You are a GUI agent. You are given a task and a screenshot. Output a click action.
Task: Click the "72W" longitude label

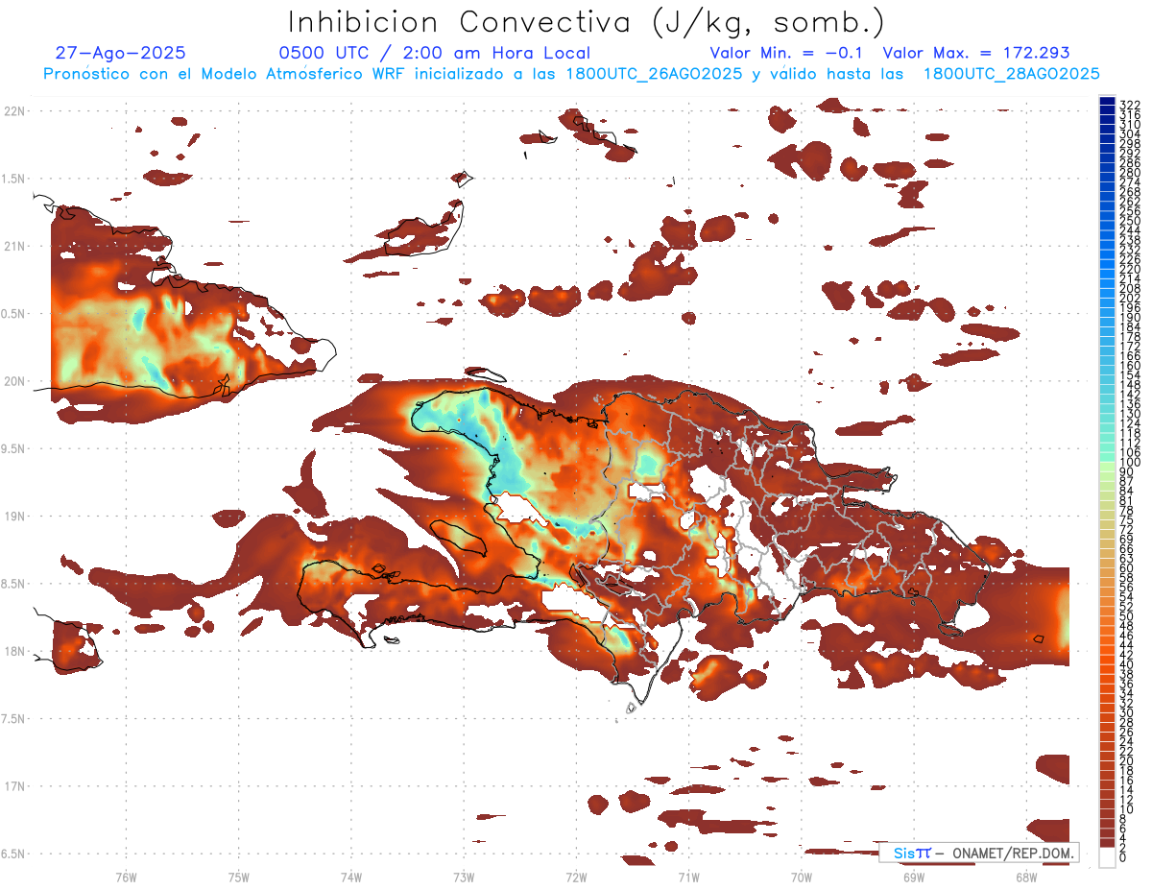click(576, 877)
